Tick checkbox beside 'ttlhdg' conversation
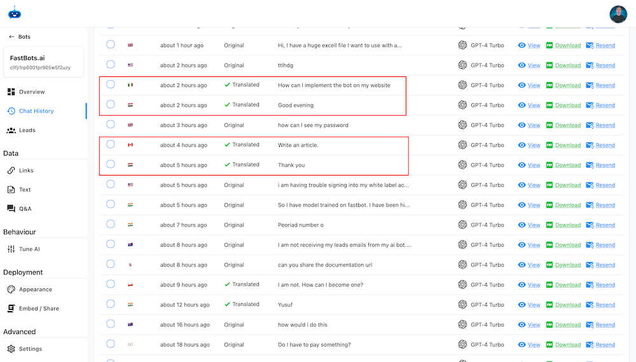Image resolution: width=636 pixels, height=362 pixels. point(111,65)
